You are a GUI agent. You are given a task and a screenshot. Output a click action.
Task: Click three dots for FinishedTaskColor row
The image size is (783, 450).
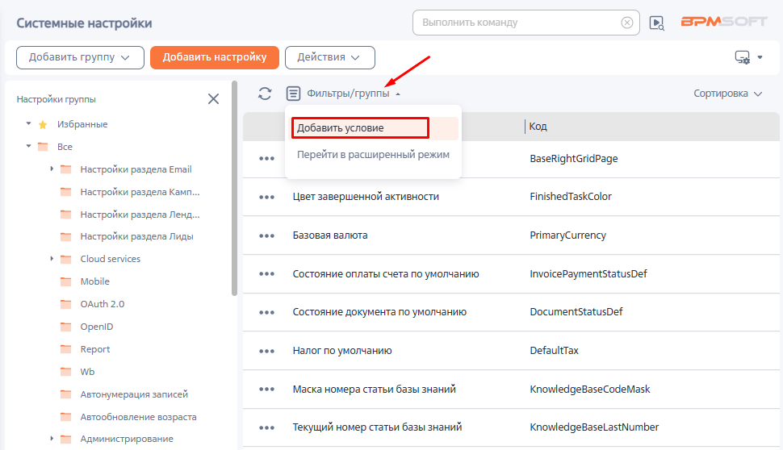pyautogui.click(x=266, y=197)
